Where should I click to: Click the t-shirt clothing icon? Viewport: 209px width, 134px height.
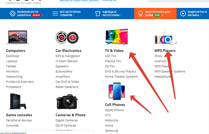tap(98, 13)
